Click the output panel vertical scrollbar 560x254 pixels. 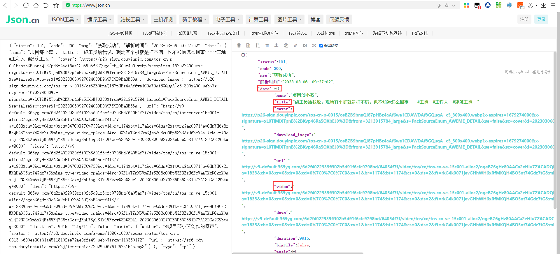tap(555, 130)
